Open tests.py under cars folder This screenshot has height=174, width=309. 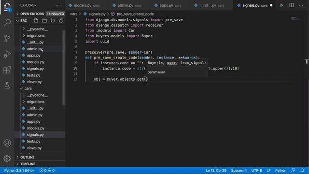click(33, 141)
